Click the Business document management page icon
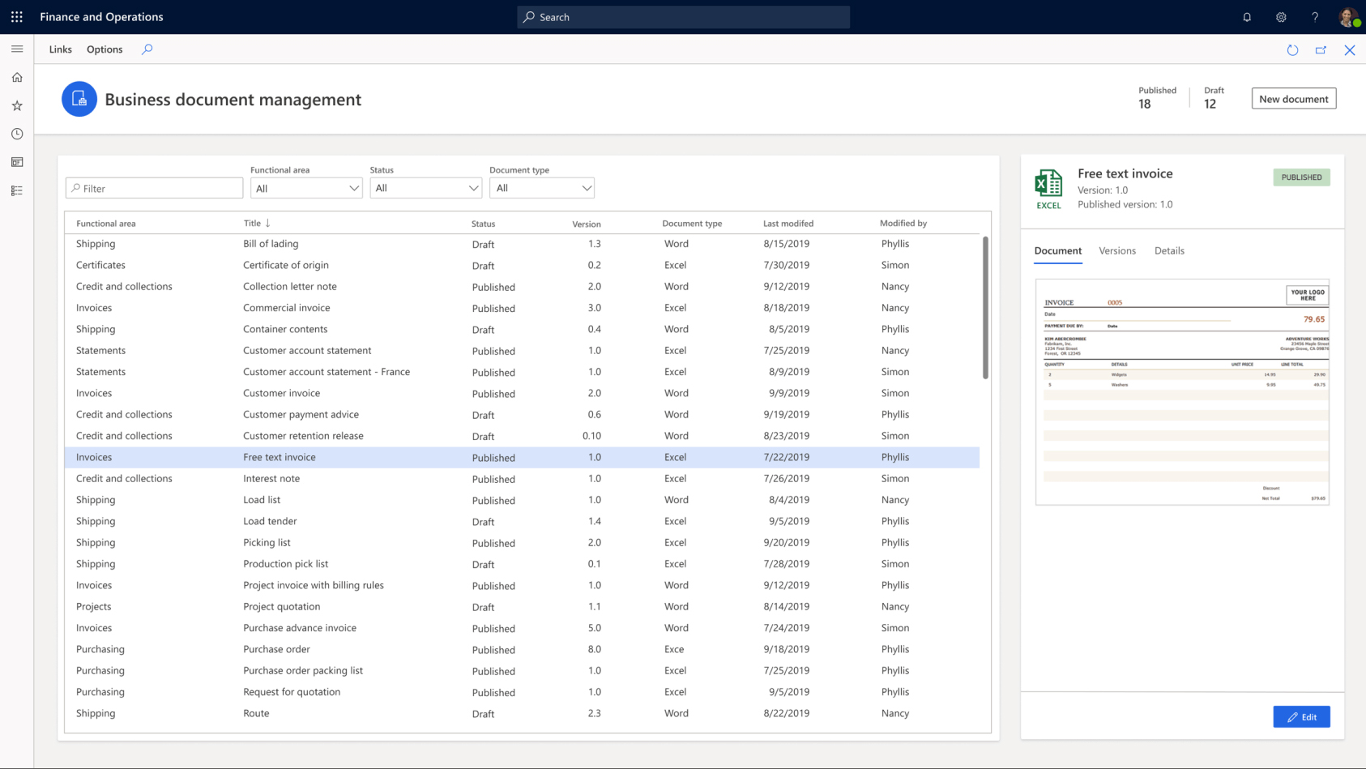 [79, 99]
